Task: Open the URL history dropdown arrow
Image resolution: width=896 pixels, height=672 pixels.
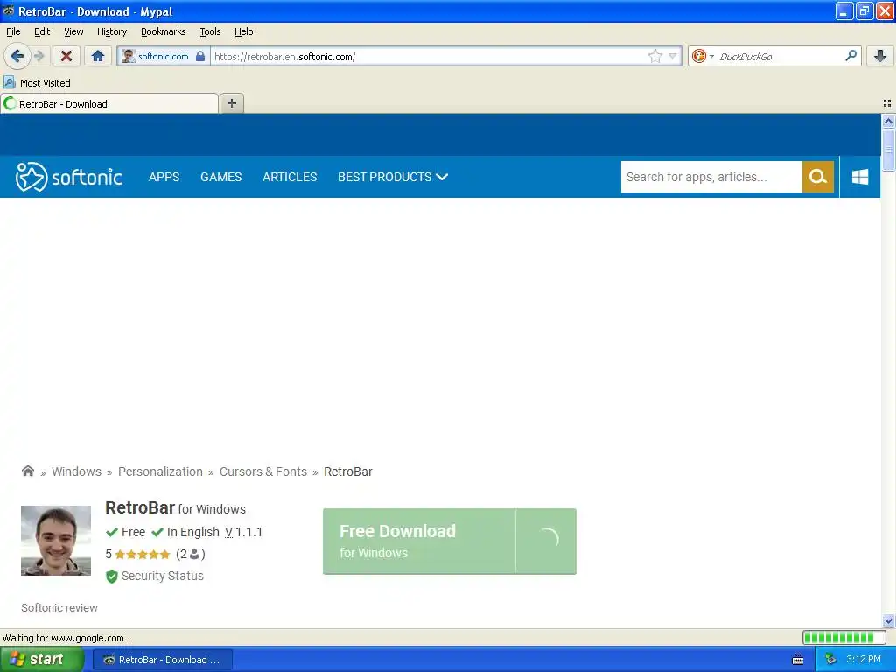Action: [x=673, y=56]
